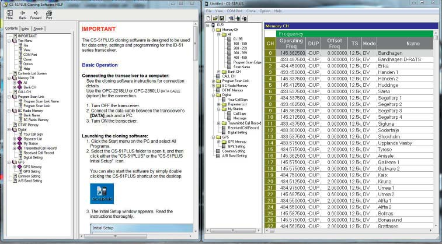Click the Help page vertical scrollbar

point(196,128)
